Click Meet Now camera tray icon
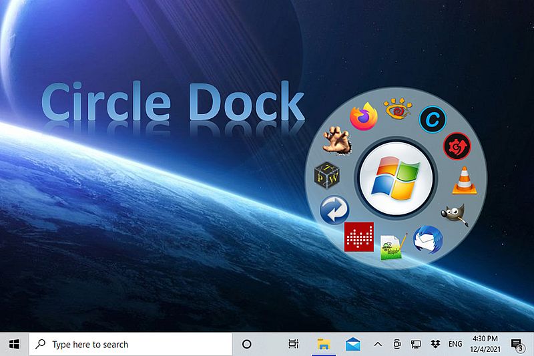 coord(396,345)
